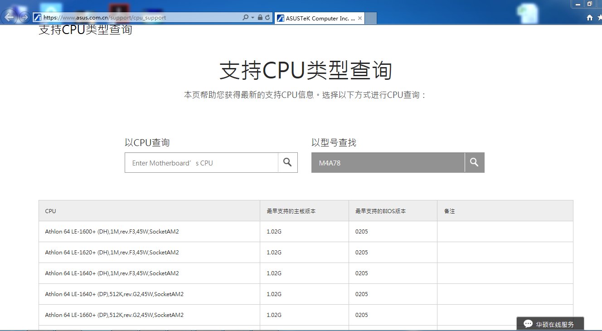
Task: Click the back navigation arrow
Action: click(9, 17)
